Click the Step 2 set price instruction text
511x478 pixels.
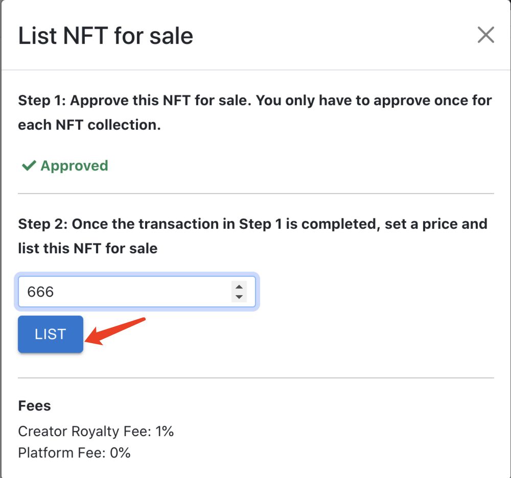(x=252, y=224)
